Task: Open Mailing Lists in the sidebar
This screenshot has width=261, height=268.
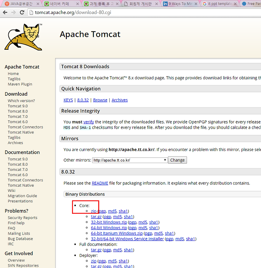Action: [19, 234]
